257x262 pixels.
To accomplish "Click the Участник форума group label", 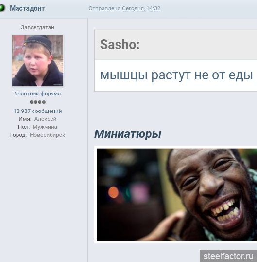I will pyautogui.click(x=38, y=94).
